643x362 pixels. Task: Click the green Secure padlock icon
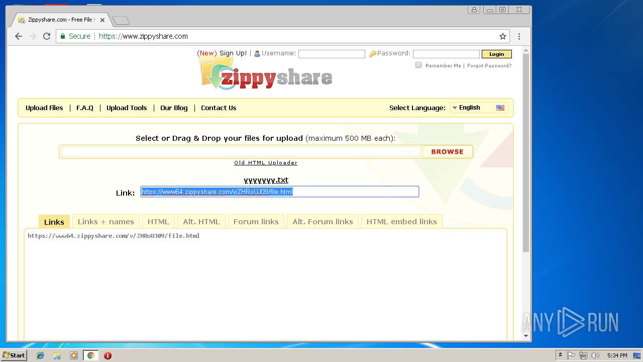(x=63, y=36)
